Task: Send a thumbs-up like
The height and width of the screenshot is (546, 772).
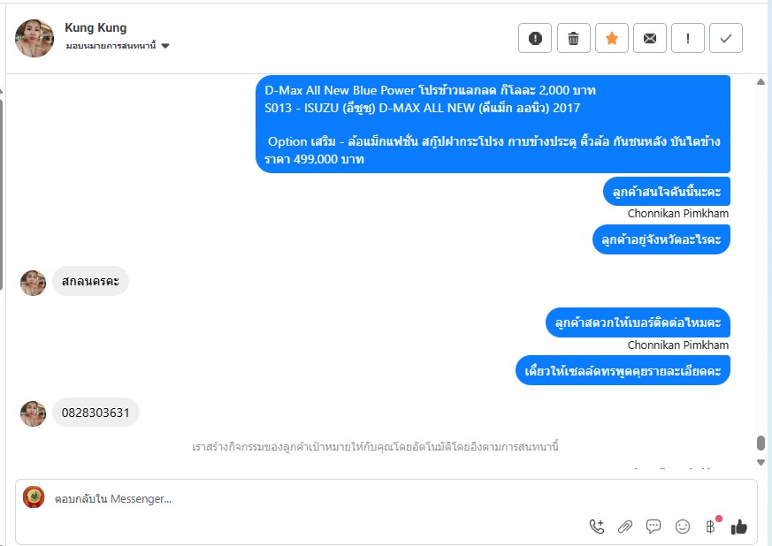Action: 739,527
